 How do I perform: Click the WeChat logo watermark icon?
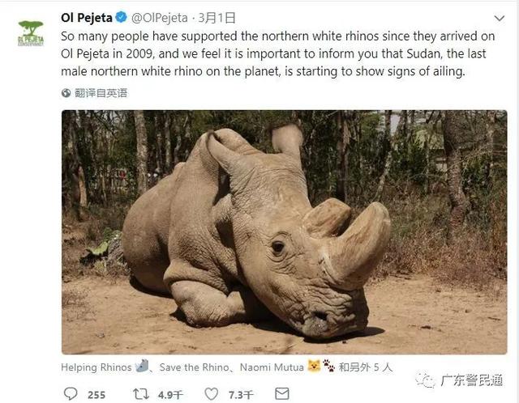pos(422,380)
